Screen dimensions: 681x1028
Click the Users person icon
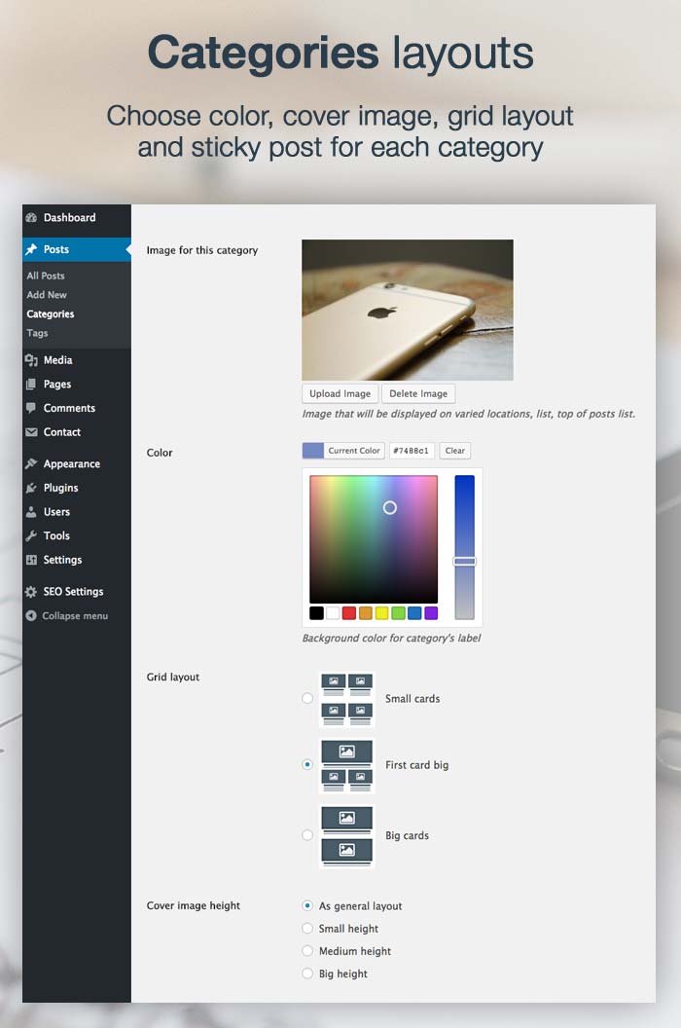tap(31, 512)
